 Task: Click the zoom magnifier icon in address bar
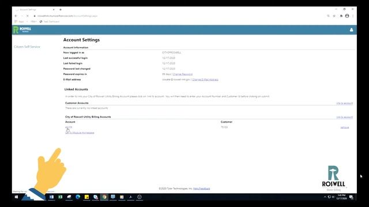[x=328, y=16]
